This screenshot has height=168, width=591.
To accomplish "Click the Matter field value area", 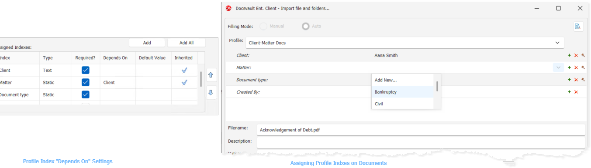I will click(462, 67).
